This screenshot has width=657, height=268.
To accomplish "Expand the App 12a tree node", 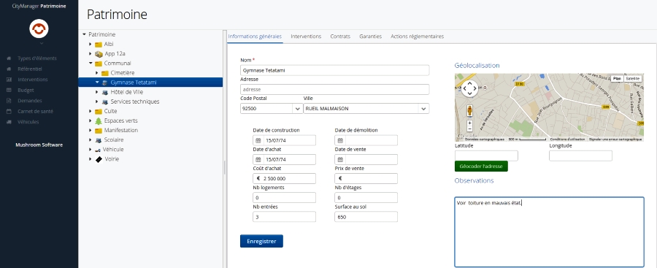I will click(x=90, y=54).
